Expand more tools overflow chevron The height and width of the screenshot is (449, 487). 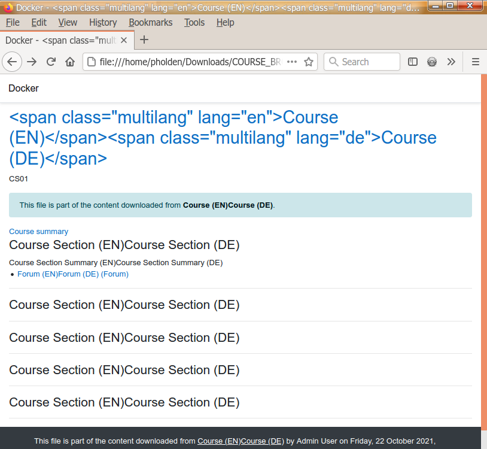(x=451, y=62)
